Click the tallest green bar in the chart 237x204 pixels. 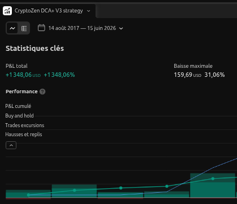click(x=213, y=185)
